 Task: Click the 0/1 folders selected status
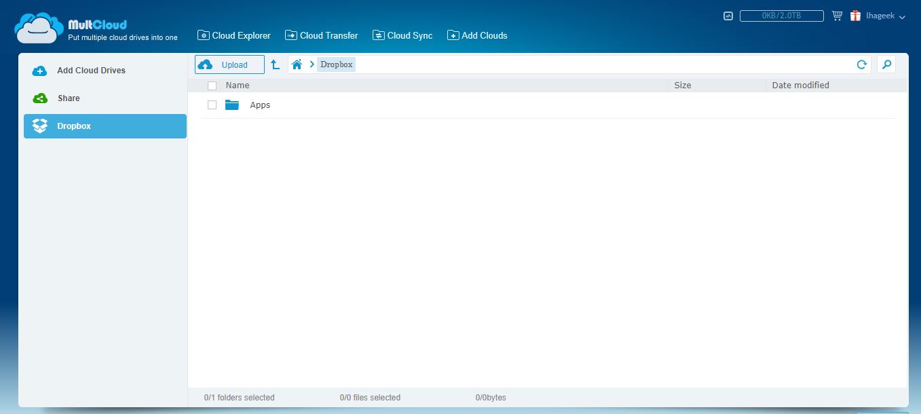click(239, 398)
